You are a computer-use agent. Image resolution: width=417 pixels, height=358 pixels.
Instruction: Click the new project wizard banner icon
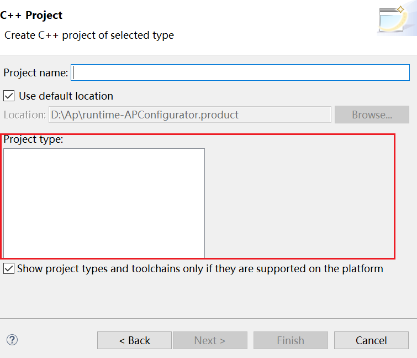coord(394,19)
